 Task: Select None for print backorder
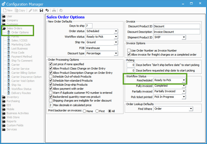85,111
